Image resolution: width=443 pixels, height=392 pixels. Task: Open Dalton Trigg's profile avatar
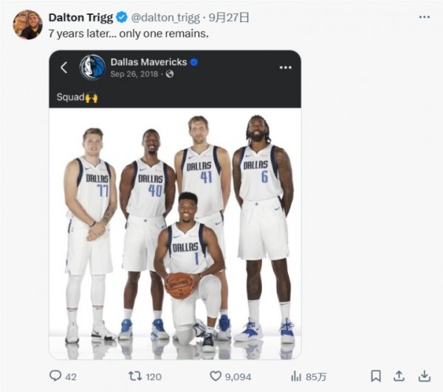point(27,25)
